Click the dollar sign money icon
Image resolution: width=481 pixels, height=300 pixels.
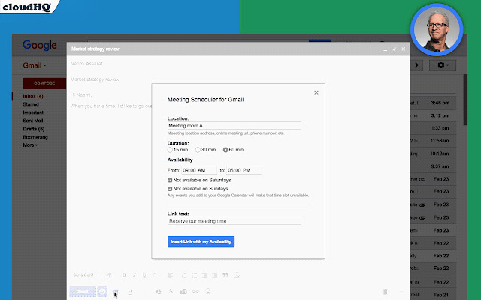coord(171,290)
